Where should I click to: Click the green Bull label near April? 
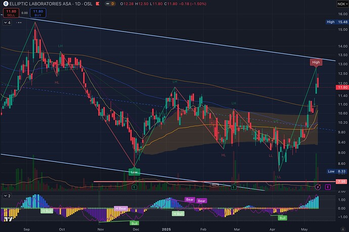tap(282, 218)
